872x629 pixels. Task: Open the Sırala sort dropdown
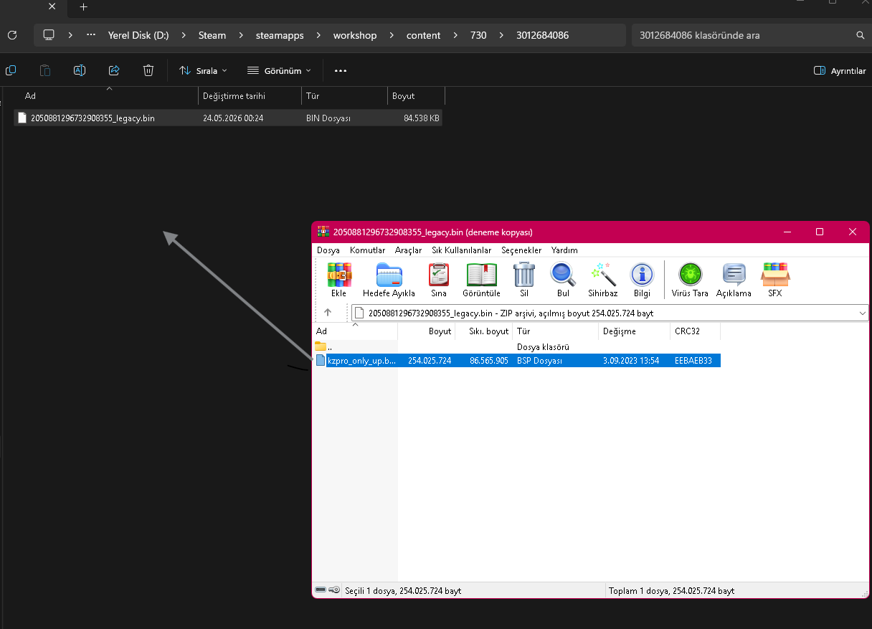(202, 70)
